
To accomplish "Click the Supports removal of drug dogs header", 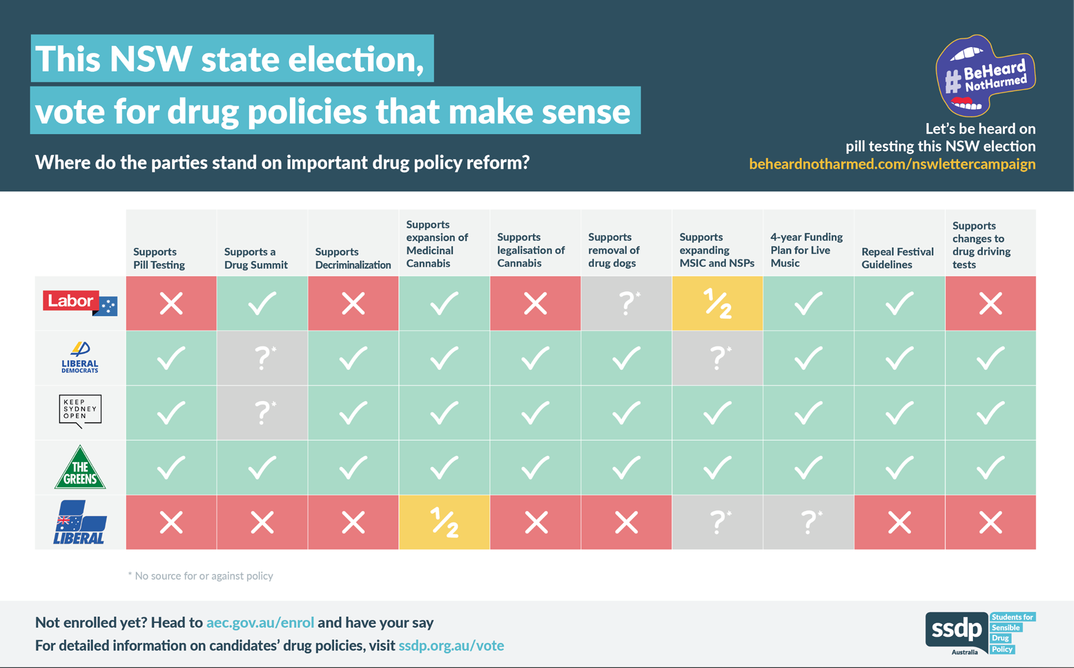I will pyautogui.click(x=614, y=250).
